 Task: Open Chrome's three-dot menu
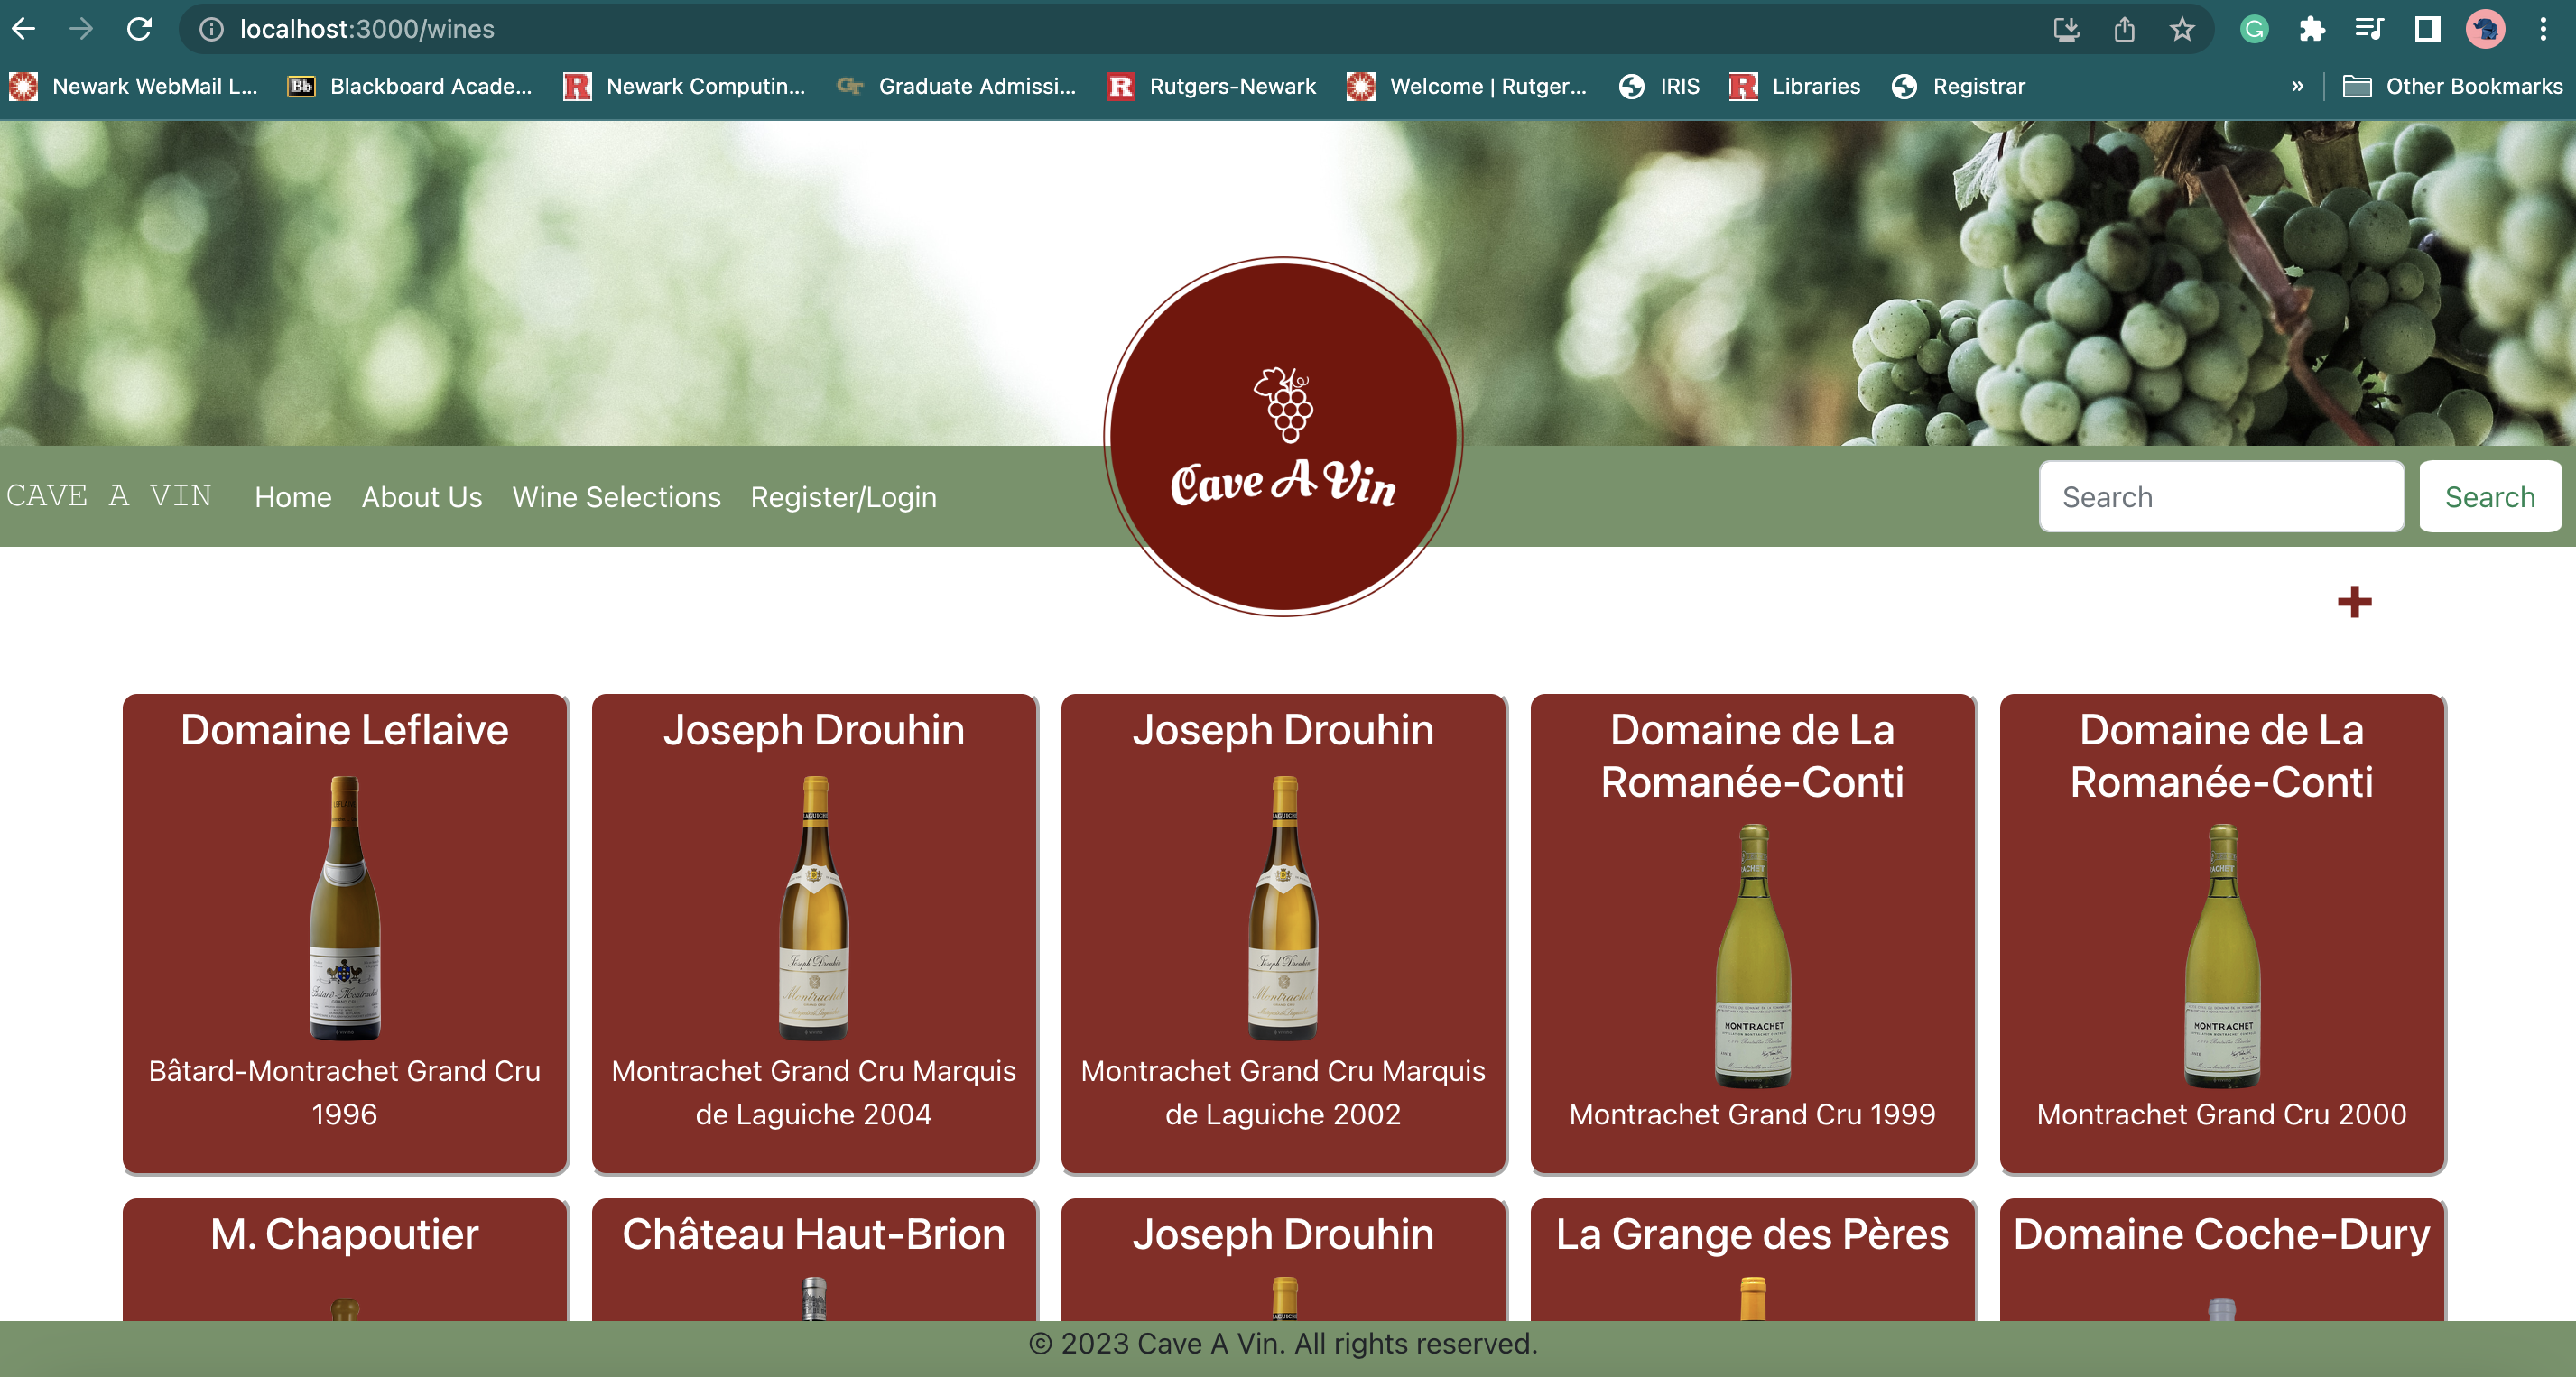(2543, 29)
